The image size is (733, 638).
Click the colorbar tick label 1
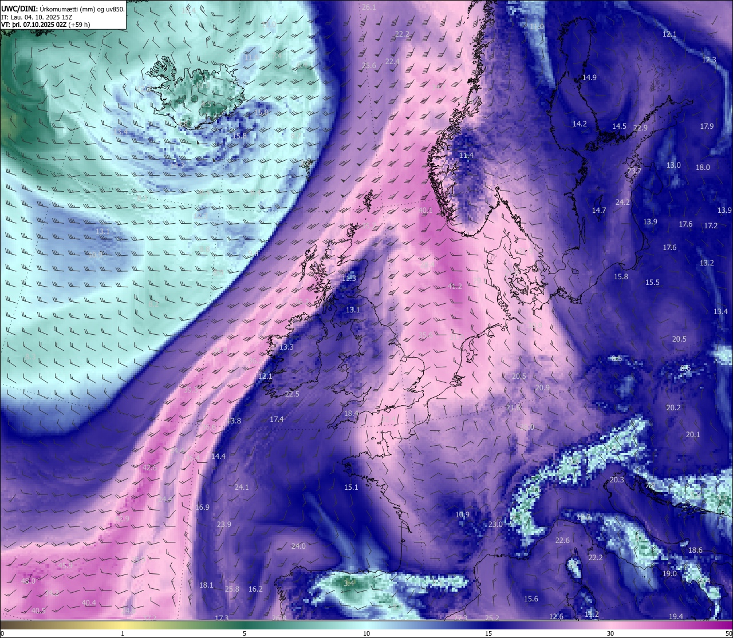(123, 633)
